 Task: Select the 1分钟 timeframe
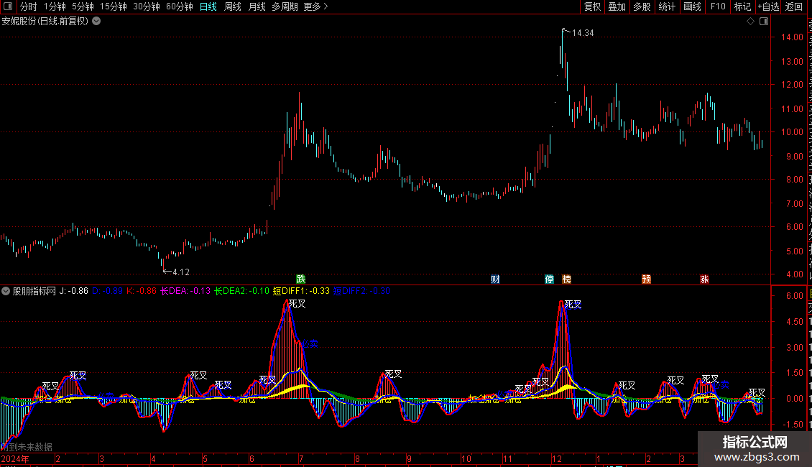click(x=55, y=6)
